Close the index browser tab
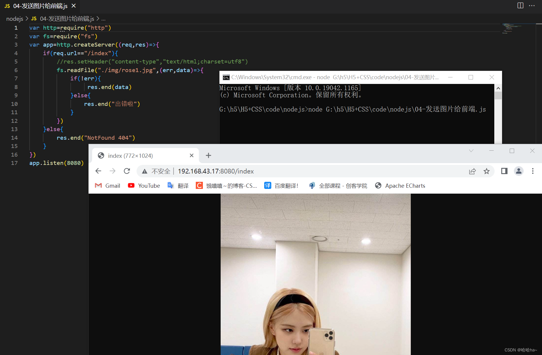 pos(192,155)
